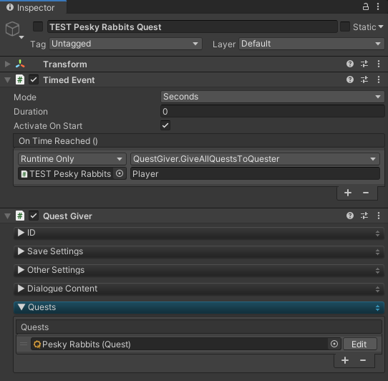Open the Runtime Only dropdown
388x381 pixels.
(72, 159)
